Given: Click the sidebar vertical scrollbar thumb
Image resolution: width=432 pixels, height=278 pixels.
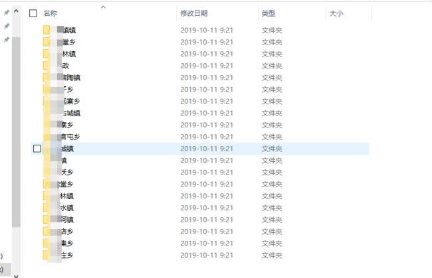Looking at the screenshot, I should click(x=16, y=132).
